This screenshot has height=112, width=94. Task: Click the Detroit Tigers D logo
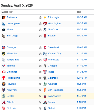click(45, 108)
